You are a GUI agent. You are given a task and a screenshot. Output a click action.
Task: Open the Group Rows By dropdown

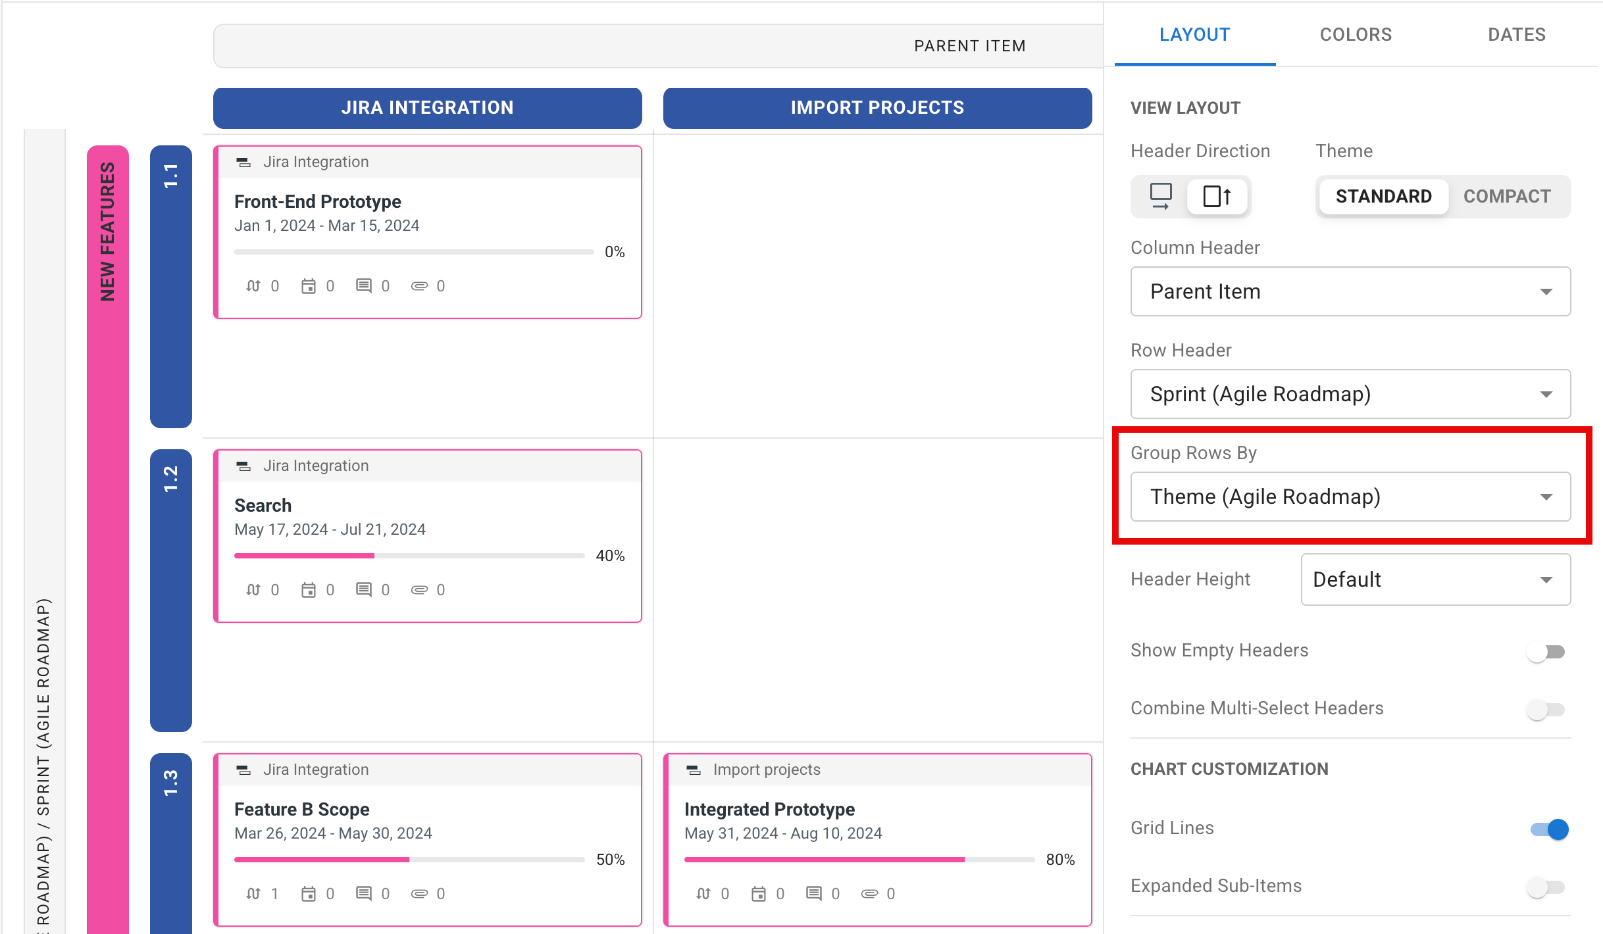[x=1350, y=497]
